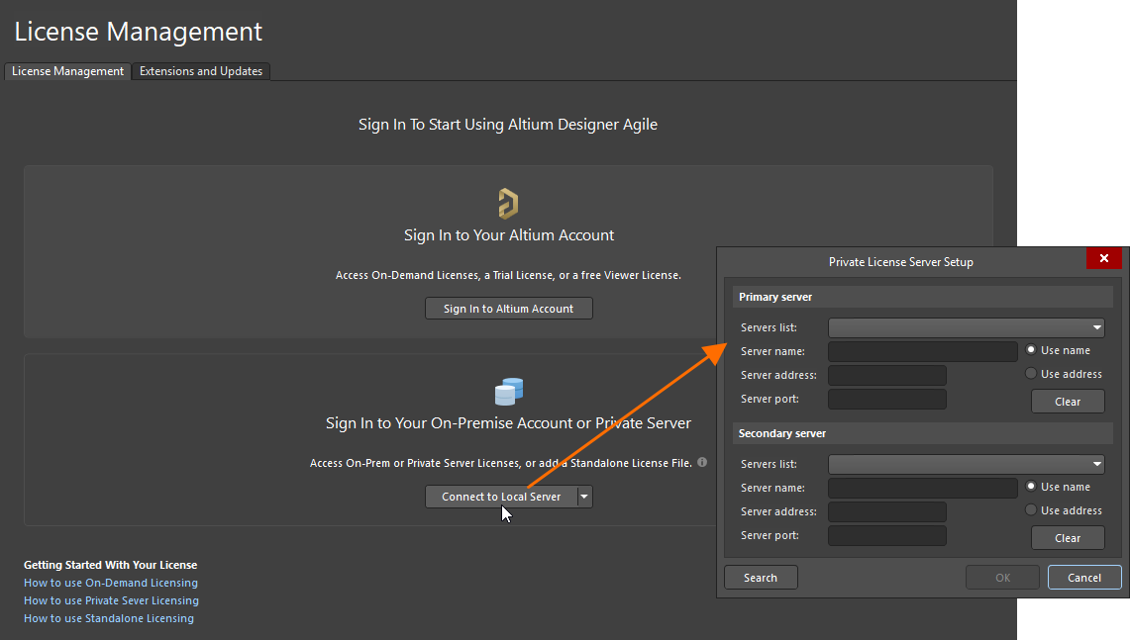Click the primary Server name field

click(x=922, y=351)
